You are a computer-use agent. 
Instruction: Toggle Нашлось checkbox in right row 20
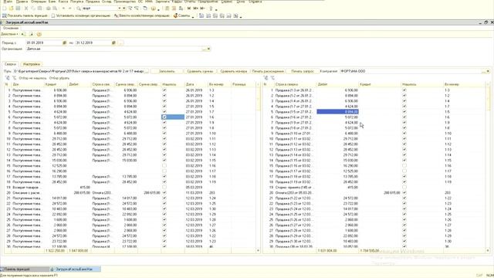[404, 192]
